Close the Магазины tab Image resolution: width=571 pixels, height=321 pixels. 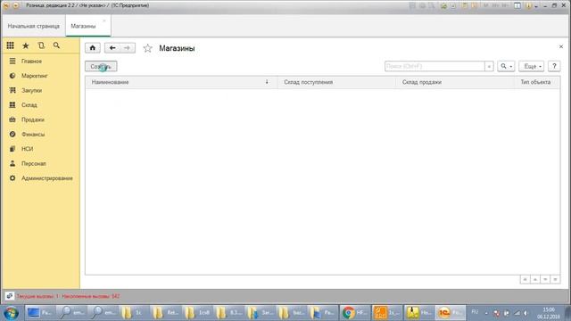coord(104,21)
